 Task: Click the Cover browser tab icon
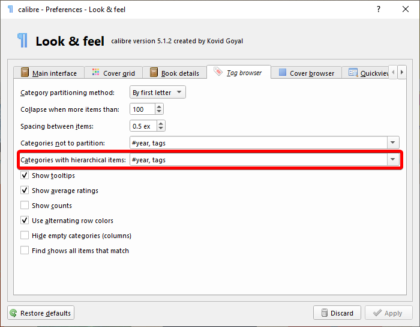click(283, 73)
